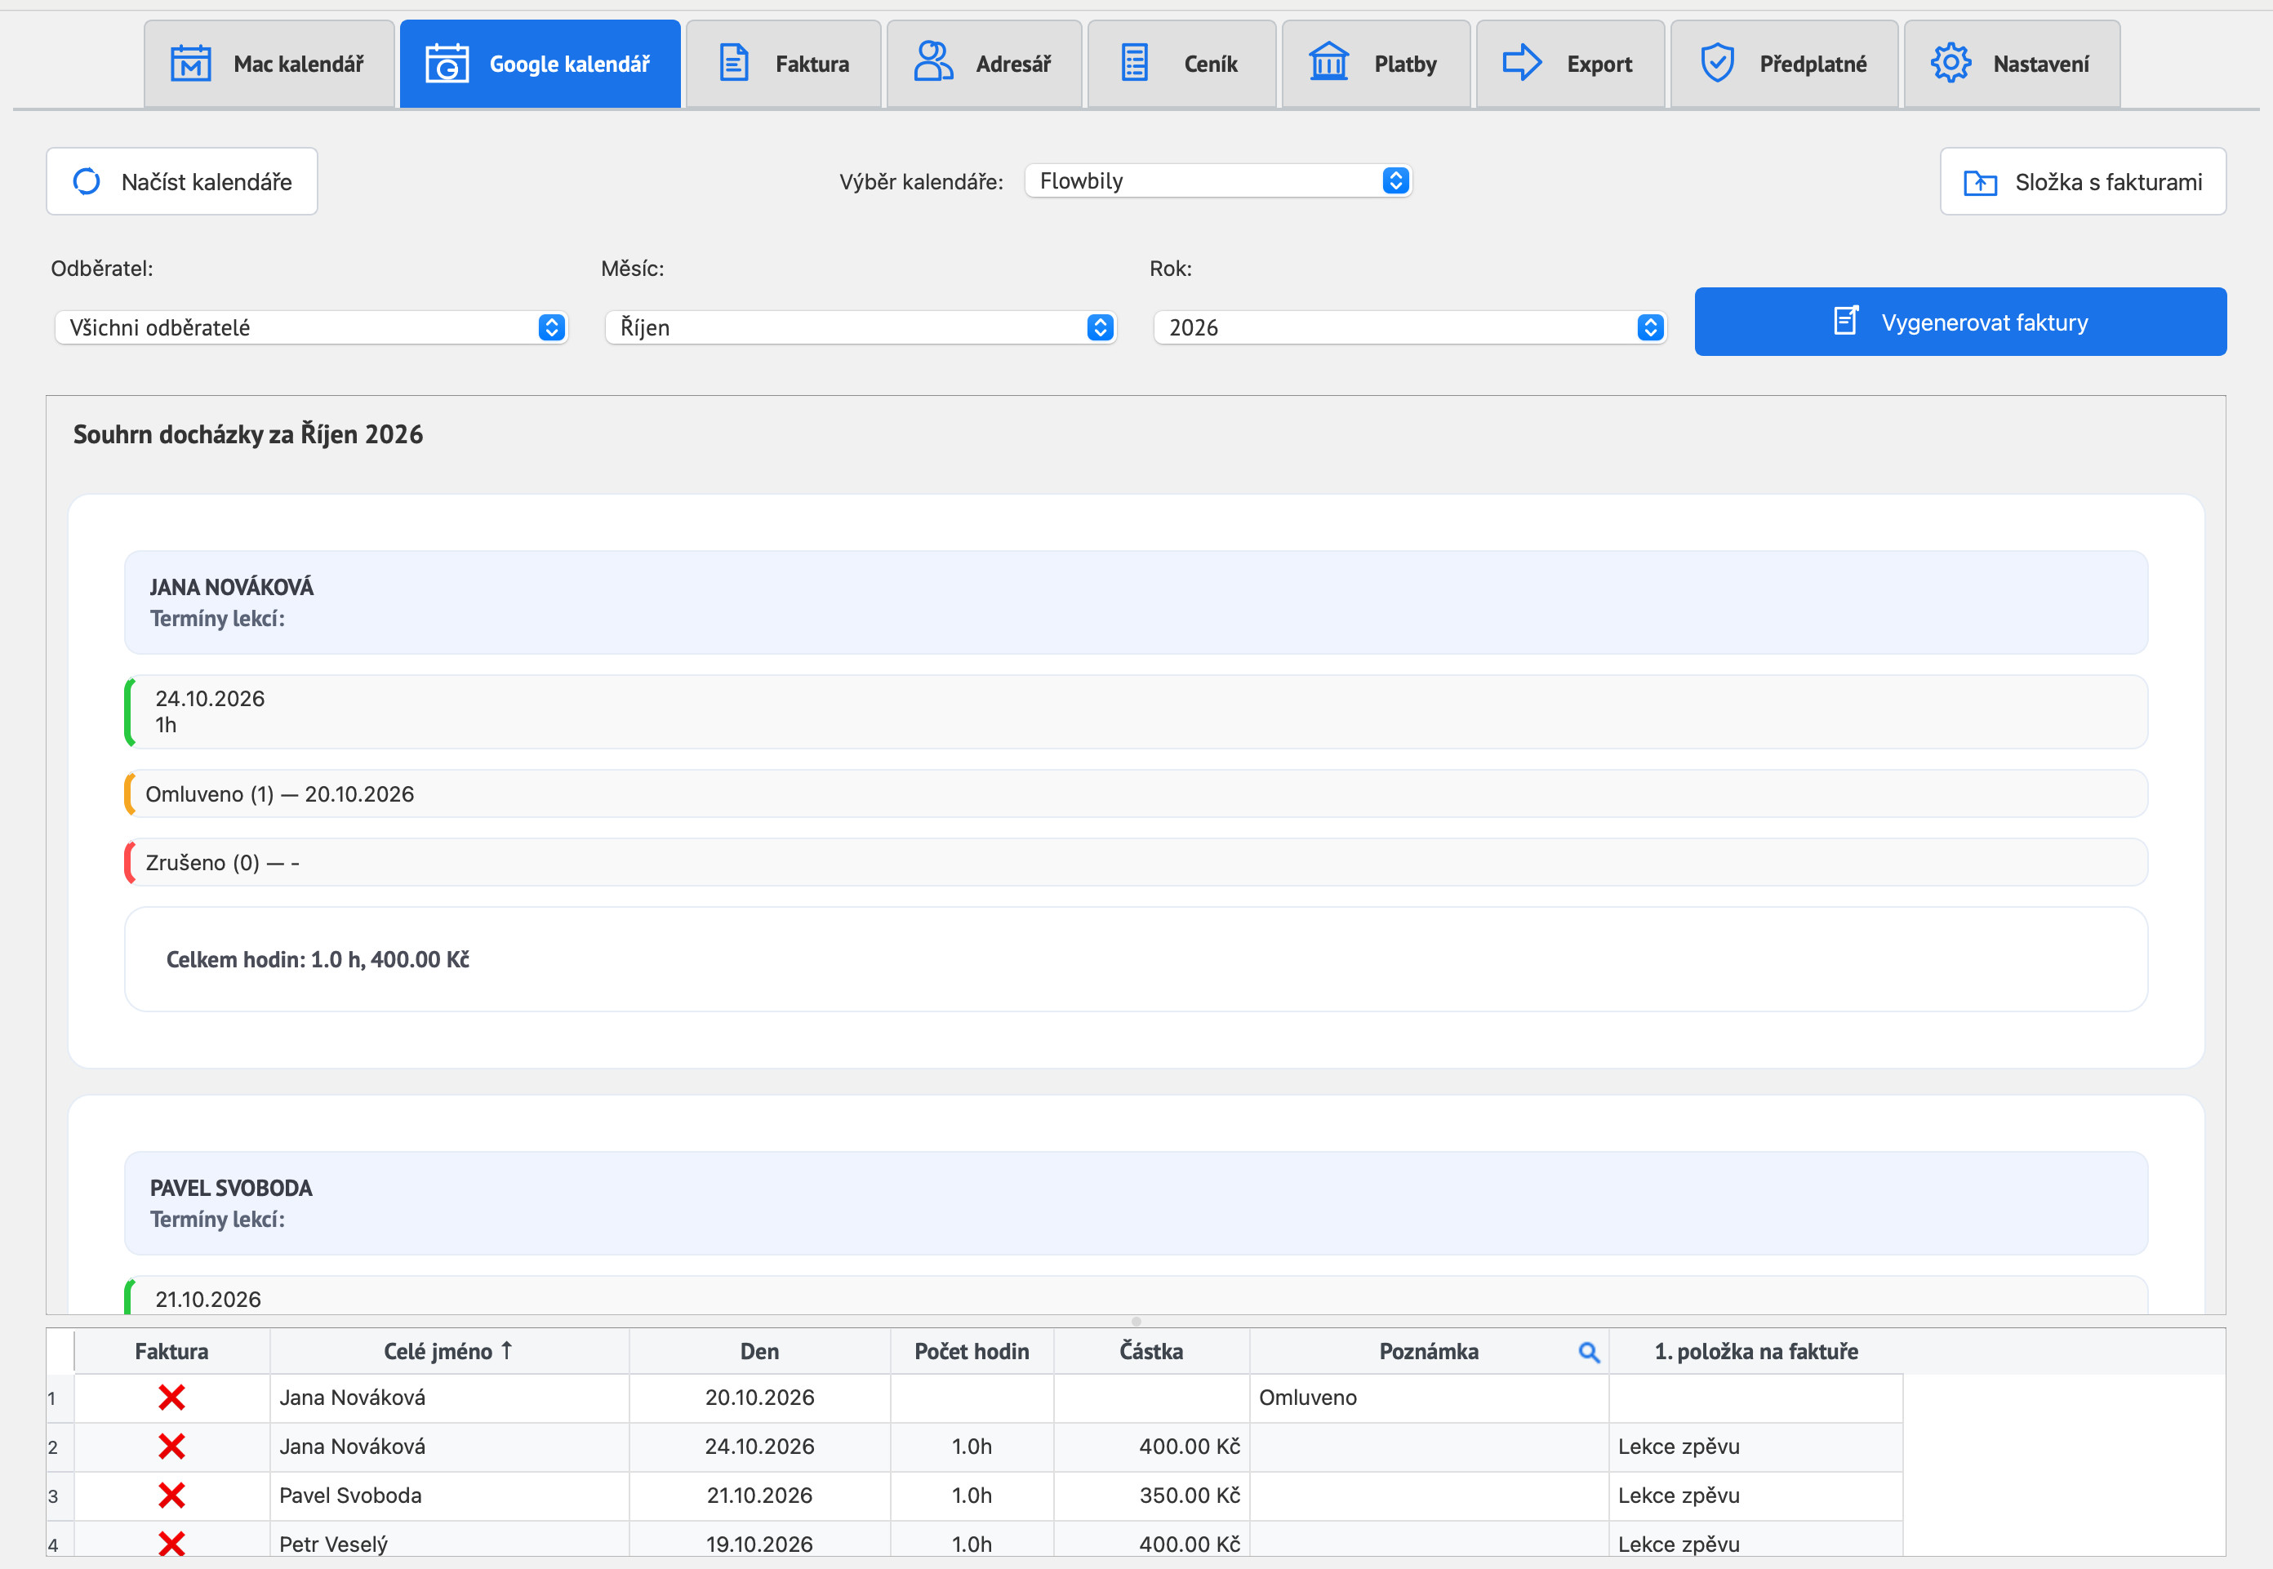
Task: Click the Ceník list icon
Action: pyautogui.click(x=1135, y=63)
